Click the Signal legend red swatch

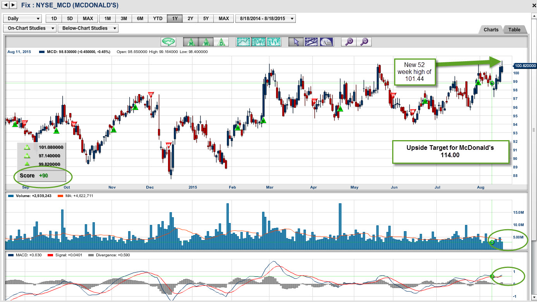pos(50,256)
